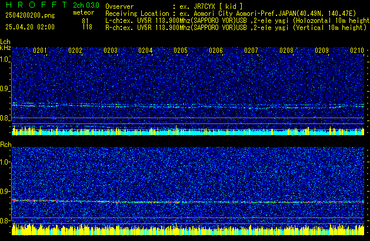Viewport: 370px width, 241px height.
Task: Select the 0.9 frequency tick in Lch
Action: (5, 89)
